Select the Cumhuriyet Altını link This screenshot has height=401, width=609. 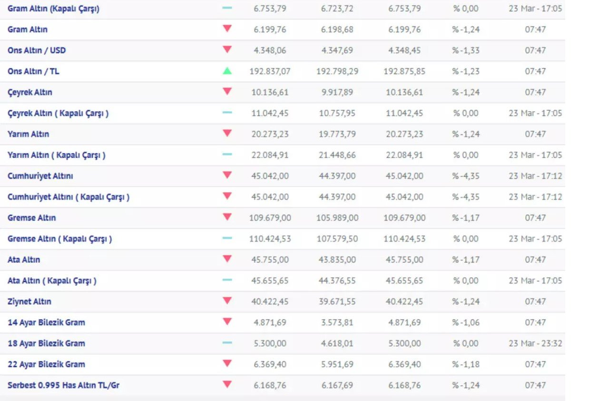(40, 176)
